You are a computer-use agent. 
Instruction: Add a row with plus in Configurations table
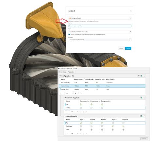67,93
